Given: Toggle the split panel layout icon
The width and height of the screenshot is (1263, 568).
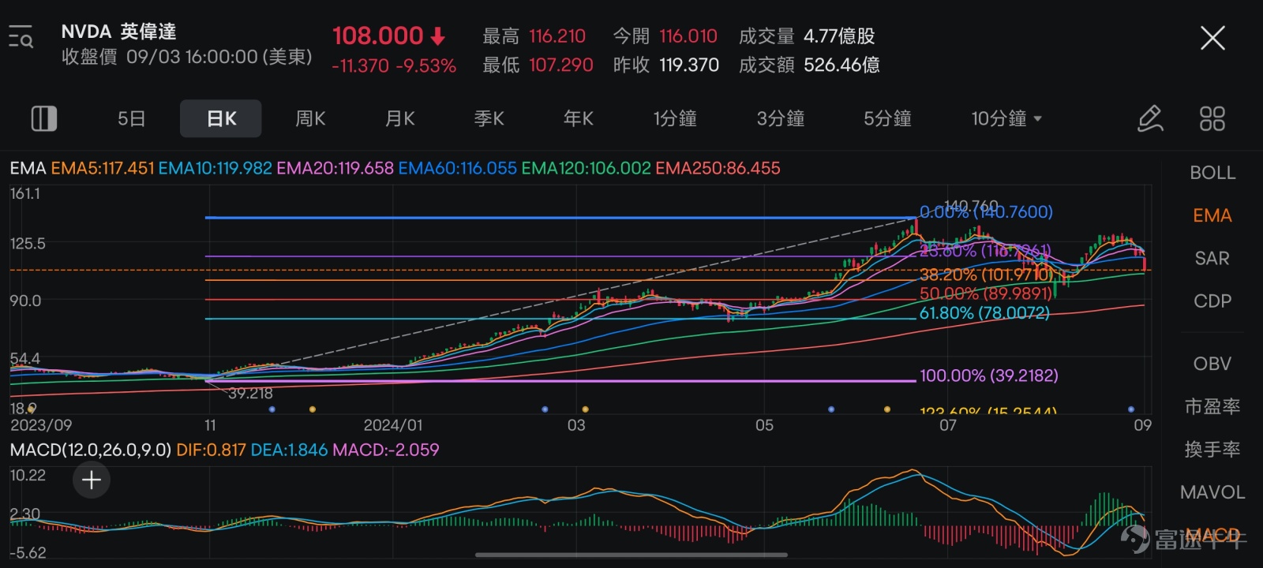Looking at the screenshot, I should tap(43, 118).
